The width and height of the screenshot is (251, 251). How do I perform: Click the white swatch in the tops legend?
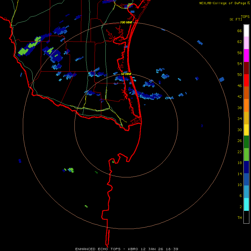[246, 31]
